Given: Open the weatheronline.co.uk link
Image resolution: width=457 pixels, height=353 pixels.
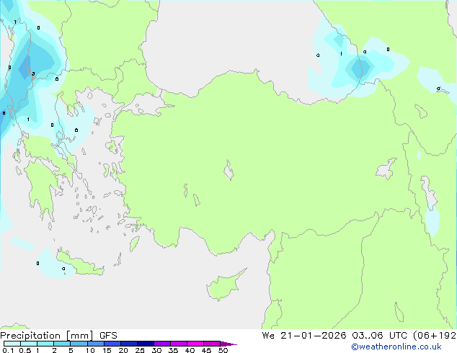Looking at the screenshot, I should coord(396,347).
